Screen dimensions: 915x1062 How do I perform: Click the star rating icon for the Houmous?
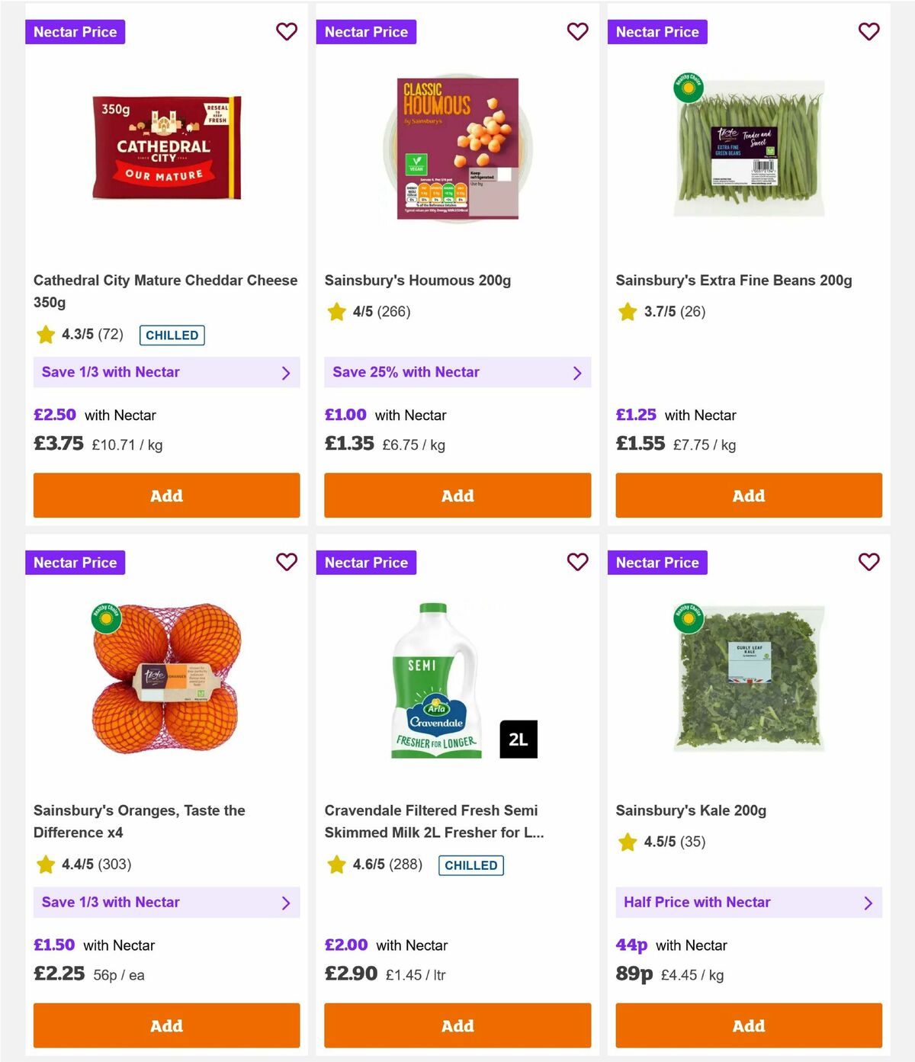coord(336,312)
